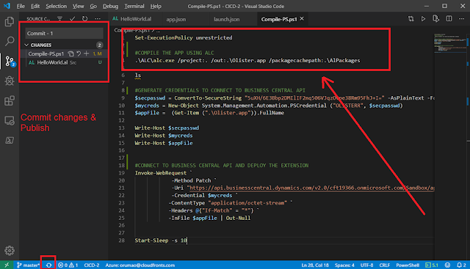This screenshot has width=470, height=269.
Task: Click the changes count badge 2
Action: coord(100,45)
